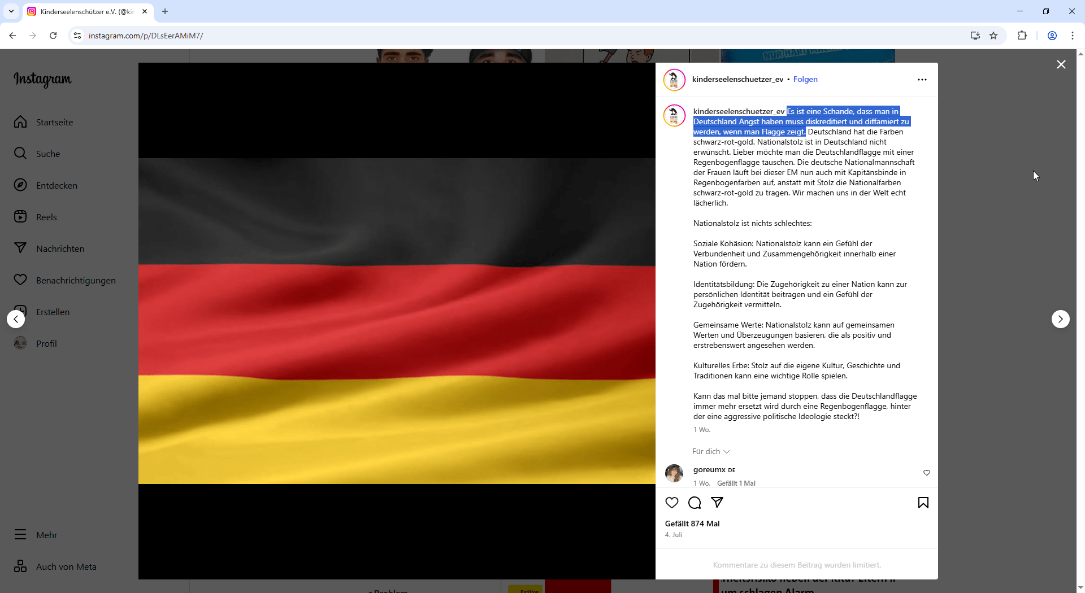Screen dimensions: 1085x593
Task: Click install app icon in address bar
Action: coord(975,36)
